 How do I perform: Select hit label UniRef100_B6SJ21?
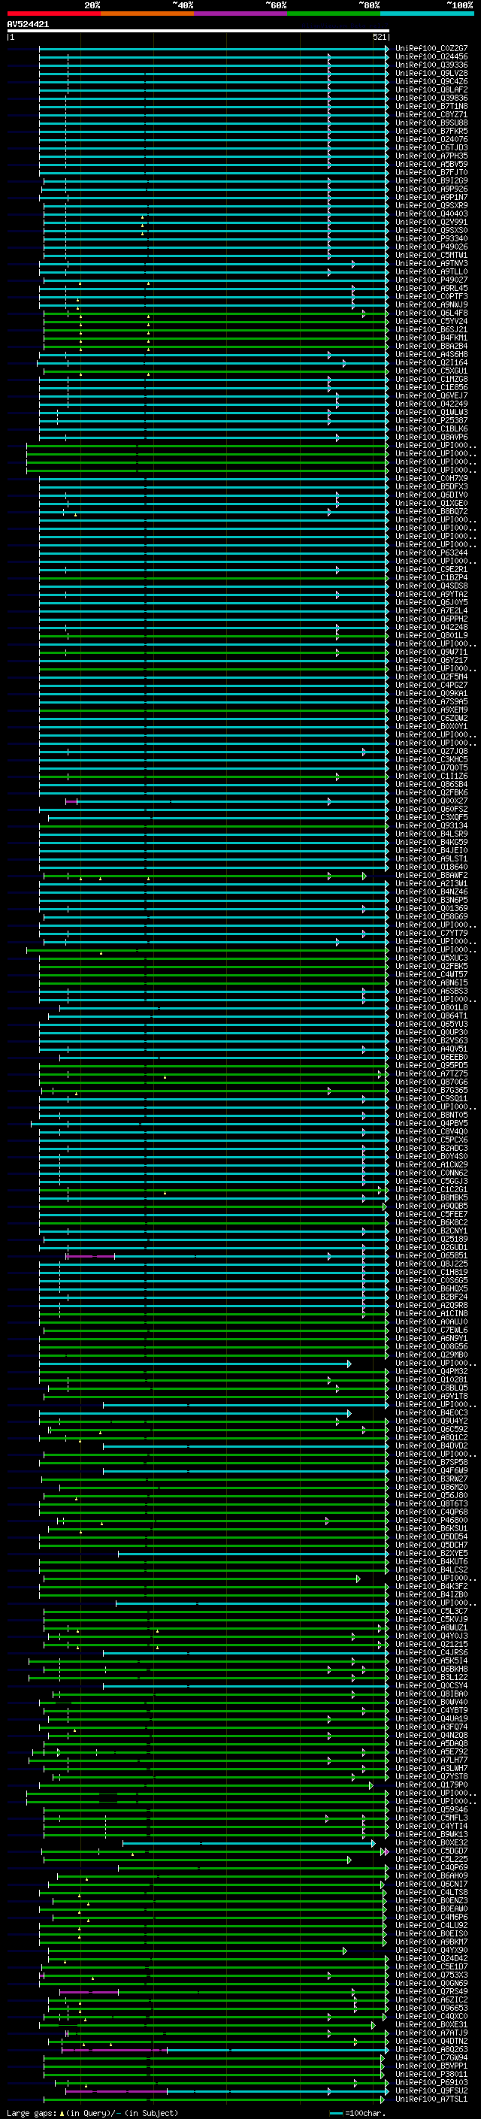431,330
